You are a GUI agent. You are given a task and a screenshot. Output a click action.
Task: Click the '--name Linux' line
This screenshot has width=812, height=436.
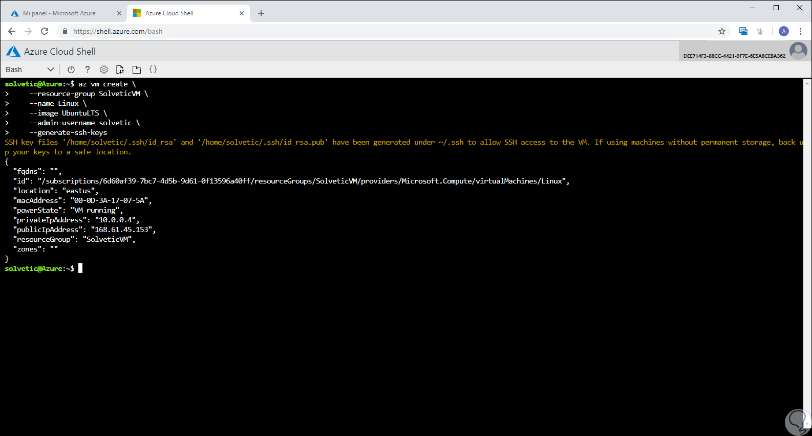(x=58, y=103)
